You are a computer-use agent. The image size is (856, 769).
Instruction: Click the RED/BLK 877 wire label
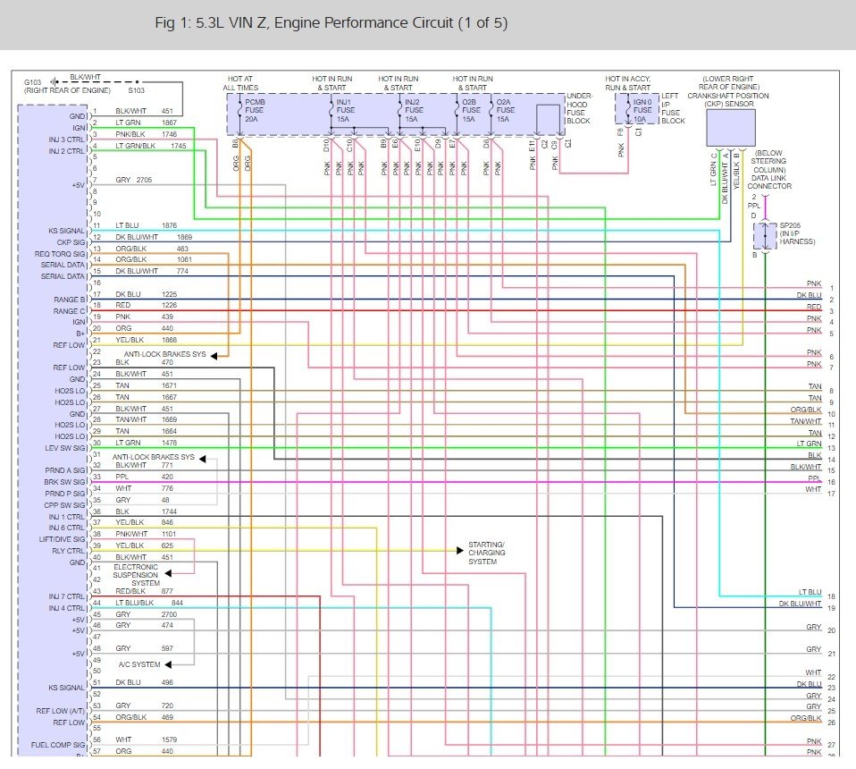coord(144,591)
